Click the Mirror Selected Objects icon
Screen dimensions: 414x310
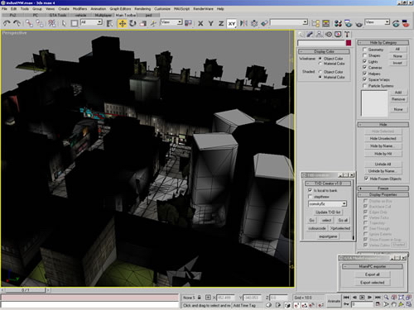tap(243, 23)
